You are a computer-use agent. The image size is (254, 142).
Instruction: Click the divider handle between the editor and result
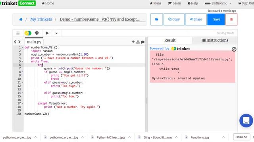coord(146,101)
